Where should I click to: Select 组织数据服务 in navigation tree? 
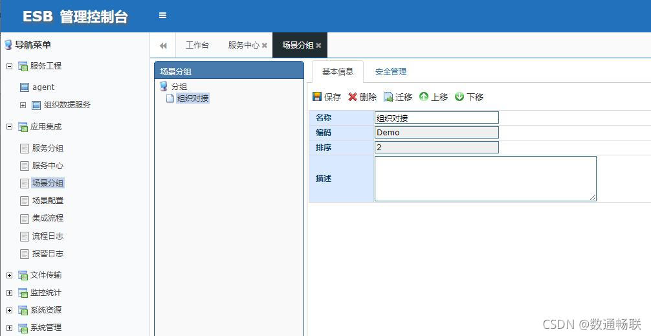point(67,105)
